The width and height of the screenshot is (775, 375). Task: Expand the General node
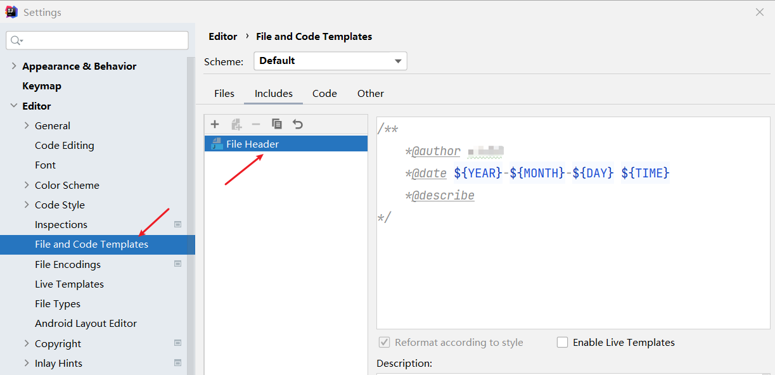coord(27,125)
